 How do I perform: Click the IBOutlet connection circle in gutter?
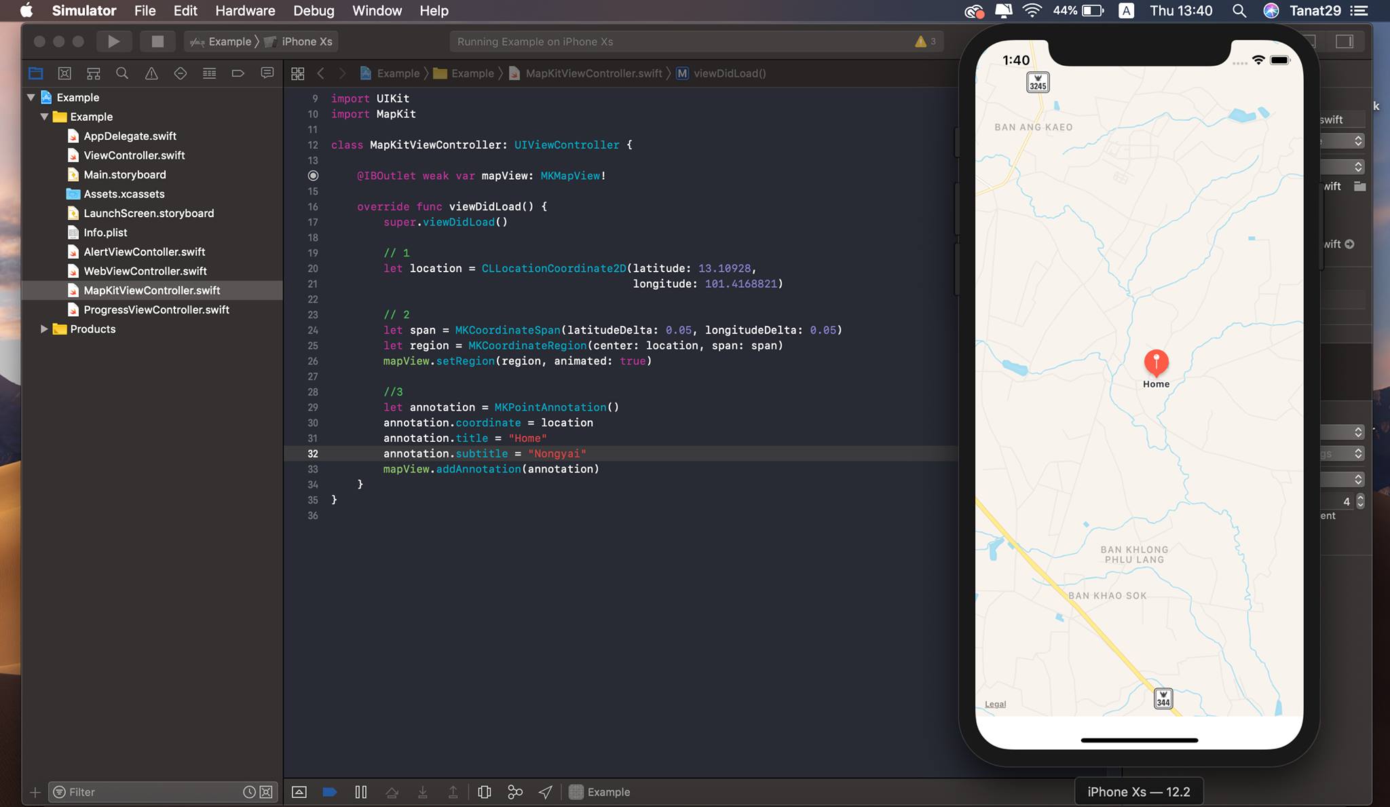[x=313, y=176]
